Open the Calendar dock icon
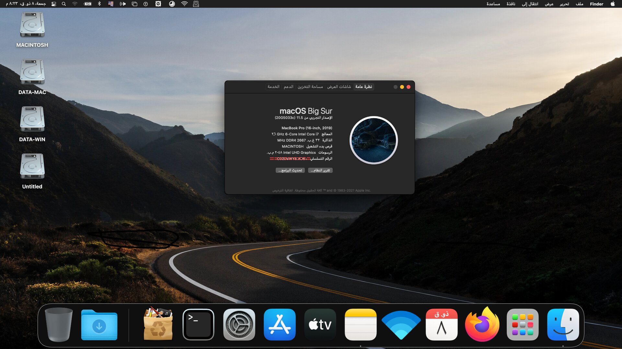This screenshot has height=349, width=622. [442, 324]
